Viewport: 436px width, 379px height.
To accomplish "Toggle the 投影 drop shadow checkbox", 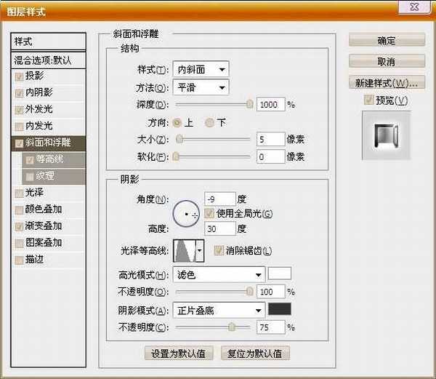I will 19,76.
